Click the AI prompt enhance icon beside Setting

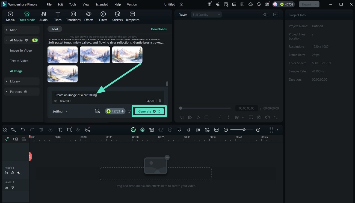[x=97, y=111]
